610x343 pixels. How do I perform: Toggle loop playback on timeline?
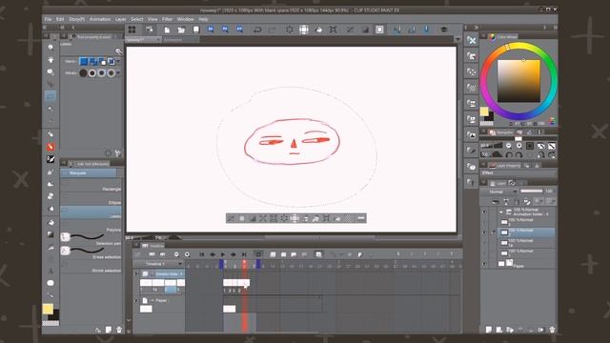(x=258, y=254)
